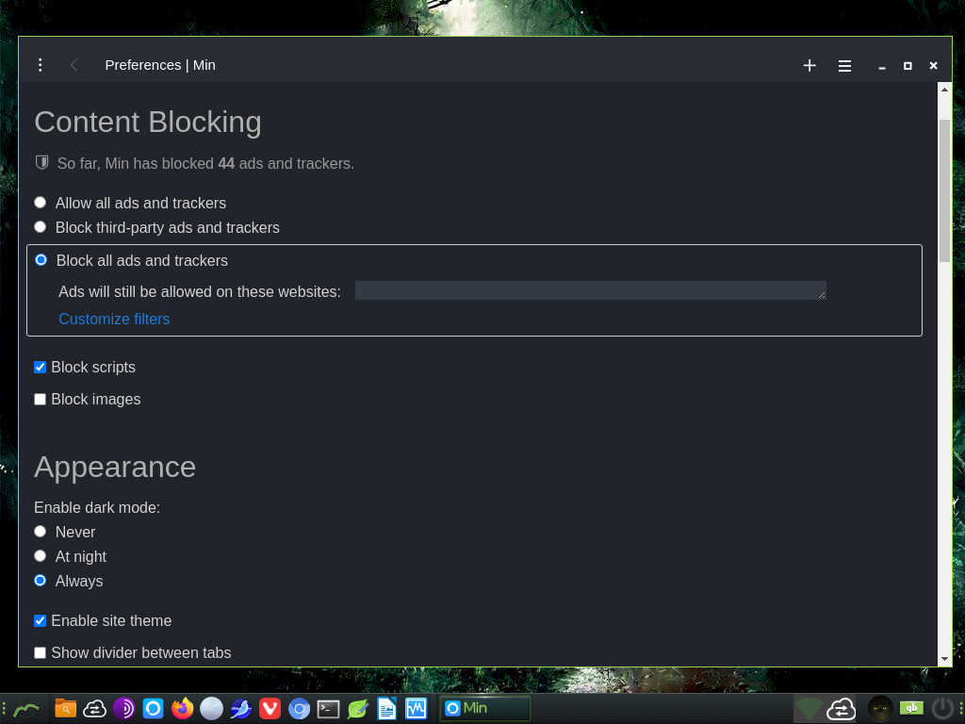
Task: Click the gb keyboard layout indicator
Action: pos(911,709)
